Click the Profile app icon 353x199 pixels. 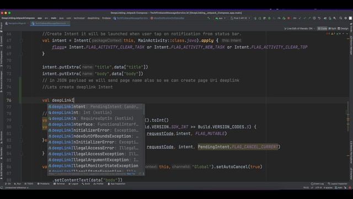point(279,18)
